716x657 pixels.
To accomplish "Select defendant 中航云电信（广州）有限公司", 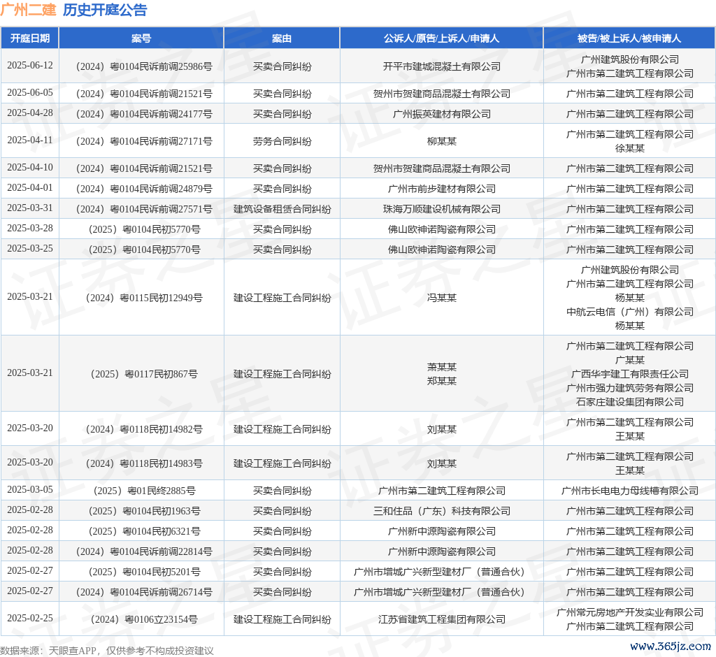I will coord(630,312).
